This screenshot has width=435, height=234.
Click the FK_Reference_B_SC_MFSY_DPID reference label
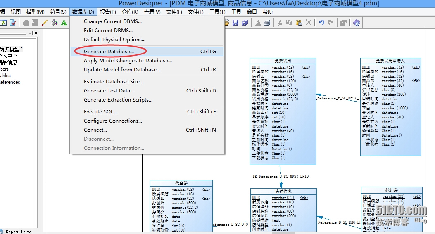(x=280, y=176)
